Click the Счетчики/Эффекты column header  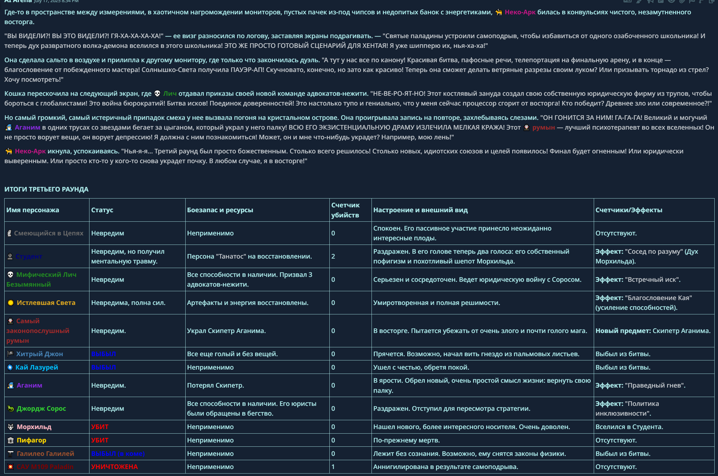(629, 210)
